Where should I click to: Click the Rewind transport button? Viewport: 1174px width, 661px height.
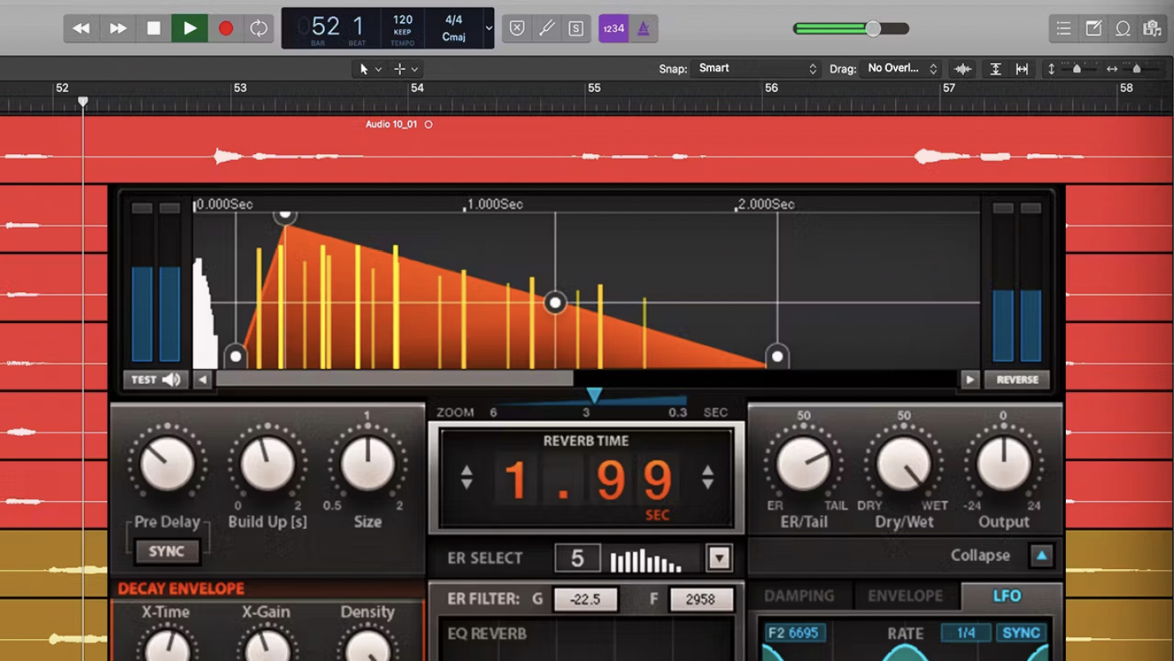click(81, 29)
